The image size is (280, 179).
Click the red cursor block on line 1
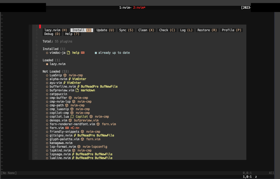[x=40, y=26]
